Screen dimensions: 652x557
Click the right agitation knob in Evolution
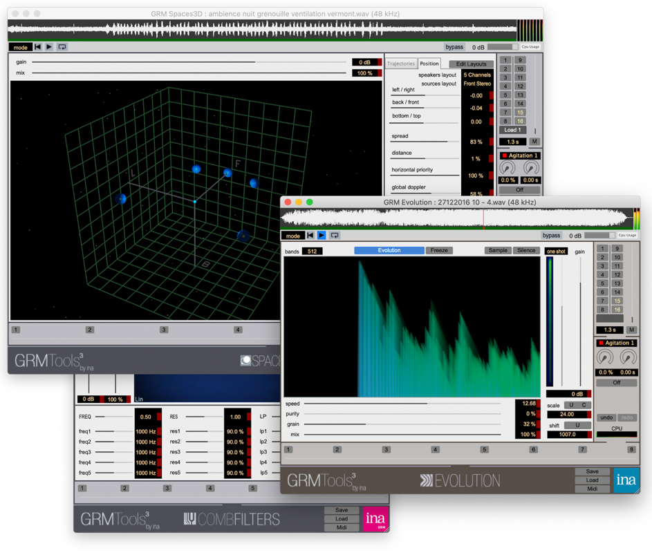click(628, 357)
